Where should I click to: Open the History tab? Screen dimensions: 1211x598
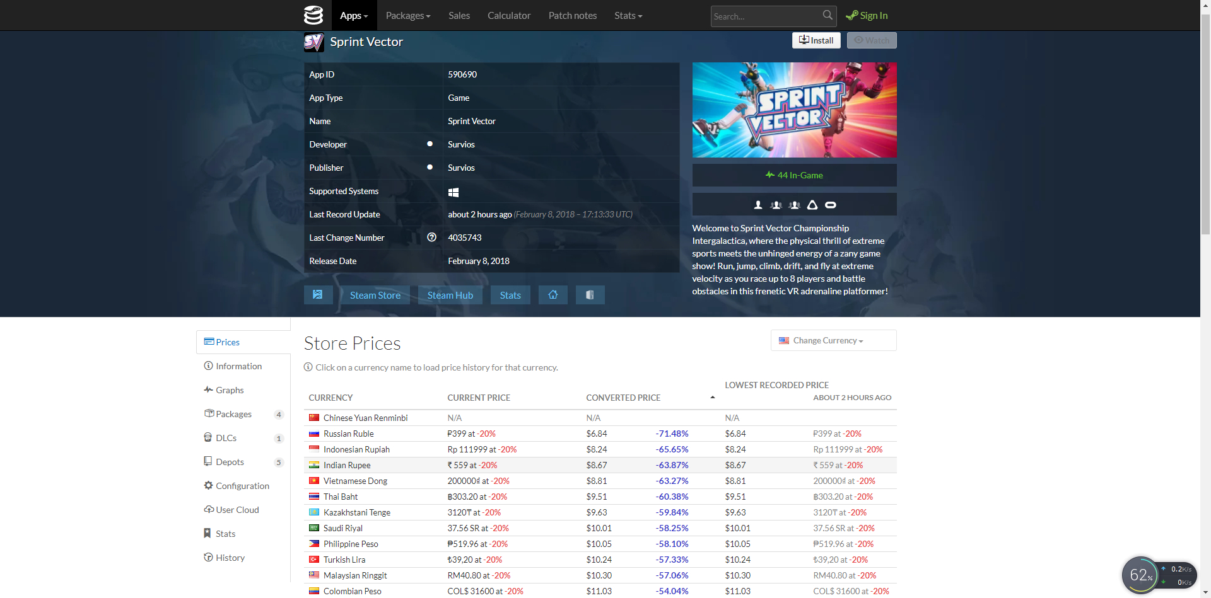[243, 558]
